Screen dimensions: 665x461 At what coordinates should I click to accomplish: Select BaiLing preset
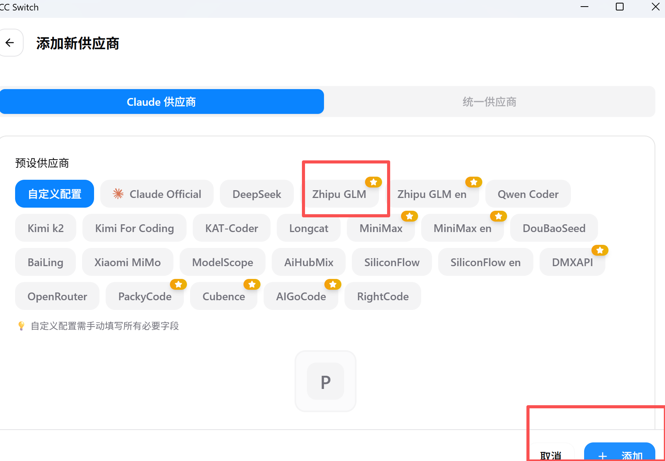(x=45, y=262)
